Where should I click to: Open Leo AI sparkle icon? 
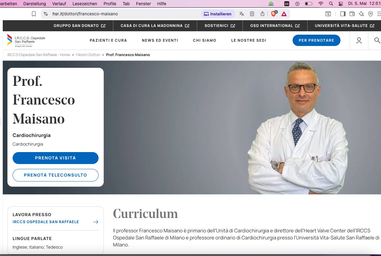361,14
